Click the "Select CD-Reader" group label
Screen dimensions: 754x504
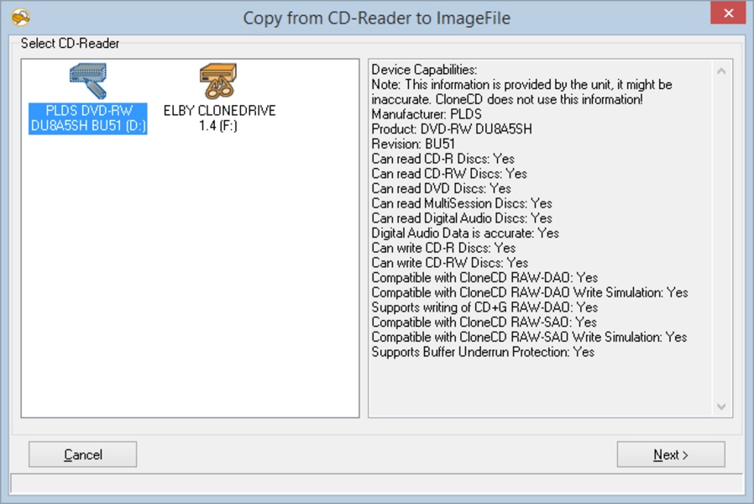[70, 44]
